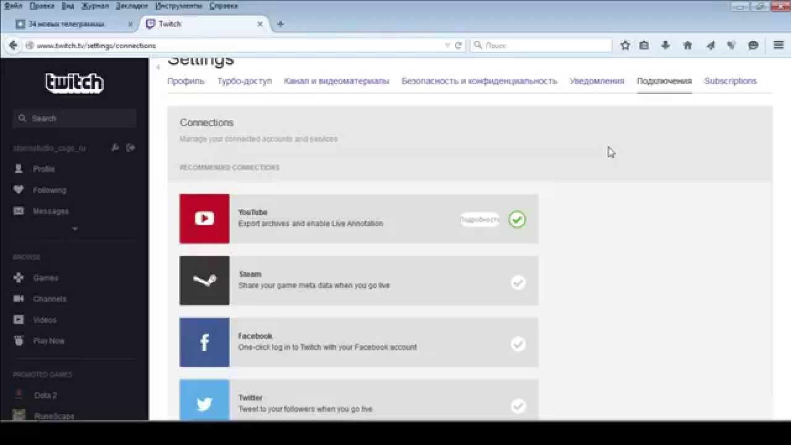791x445 pixels.
Task: Open the Subscriptions tab
Action: click(730, 81)
